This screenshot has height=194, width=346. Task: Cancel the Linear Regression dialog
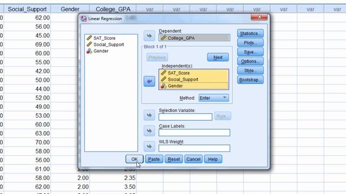click(x=194, y=159)
